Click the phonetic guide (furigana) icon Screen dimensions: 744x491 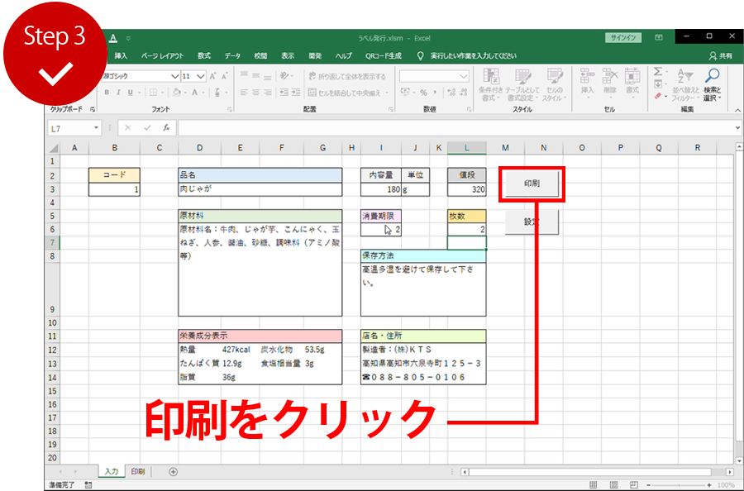click(217, 93)
